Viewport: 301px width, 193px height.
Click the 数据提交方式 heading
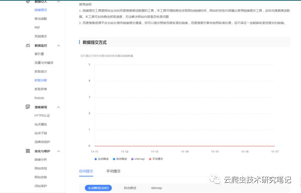94,43
